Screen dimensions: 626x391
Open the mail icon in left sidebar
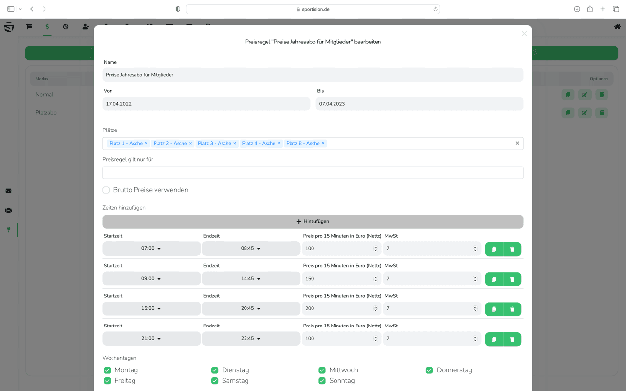(x=8, y=191)
